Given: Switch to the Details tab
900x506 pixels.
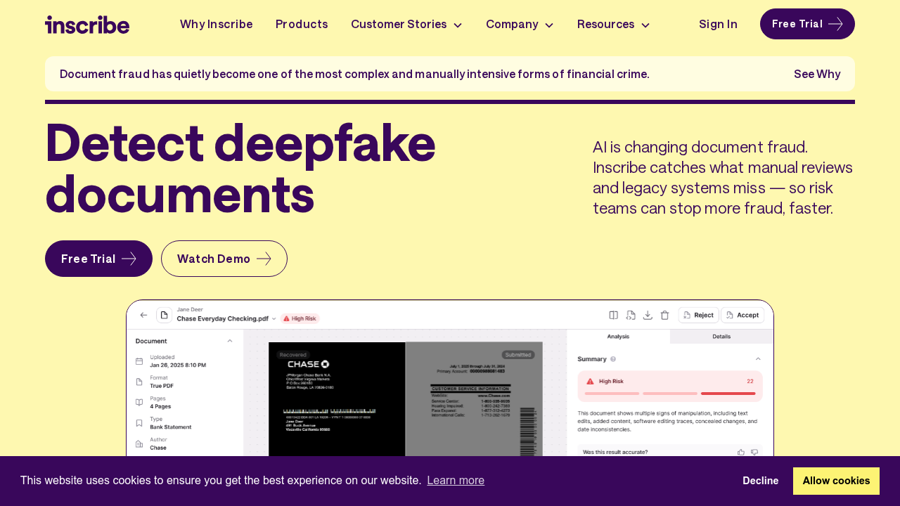Looking at the screenshot, I should coord(721,336).
